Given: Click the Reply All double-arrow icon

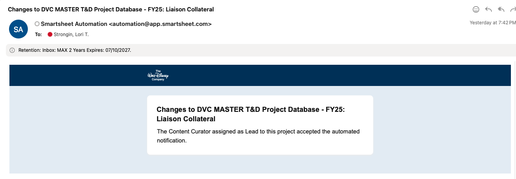Looking at the screenshot, I should [x=501, y=9].
